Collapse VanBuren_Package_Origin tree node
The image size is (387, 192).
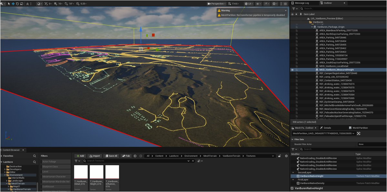pyautogui.click(x=312, y=27)
